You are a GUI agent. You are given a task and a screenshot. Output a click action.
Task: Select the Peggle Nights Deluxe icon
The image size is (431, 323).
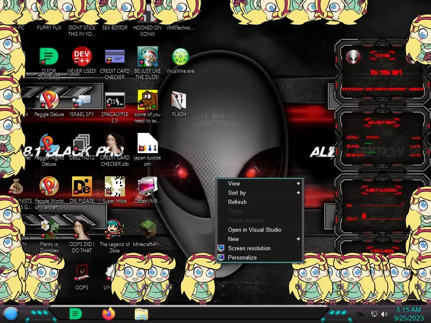(49, 143)
